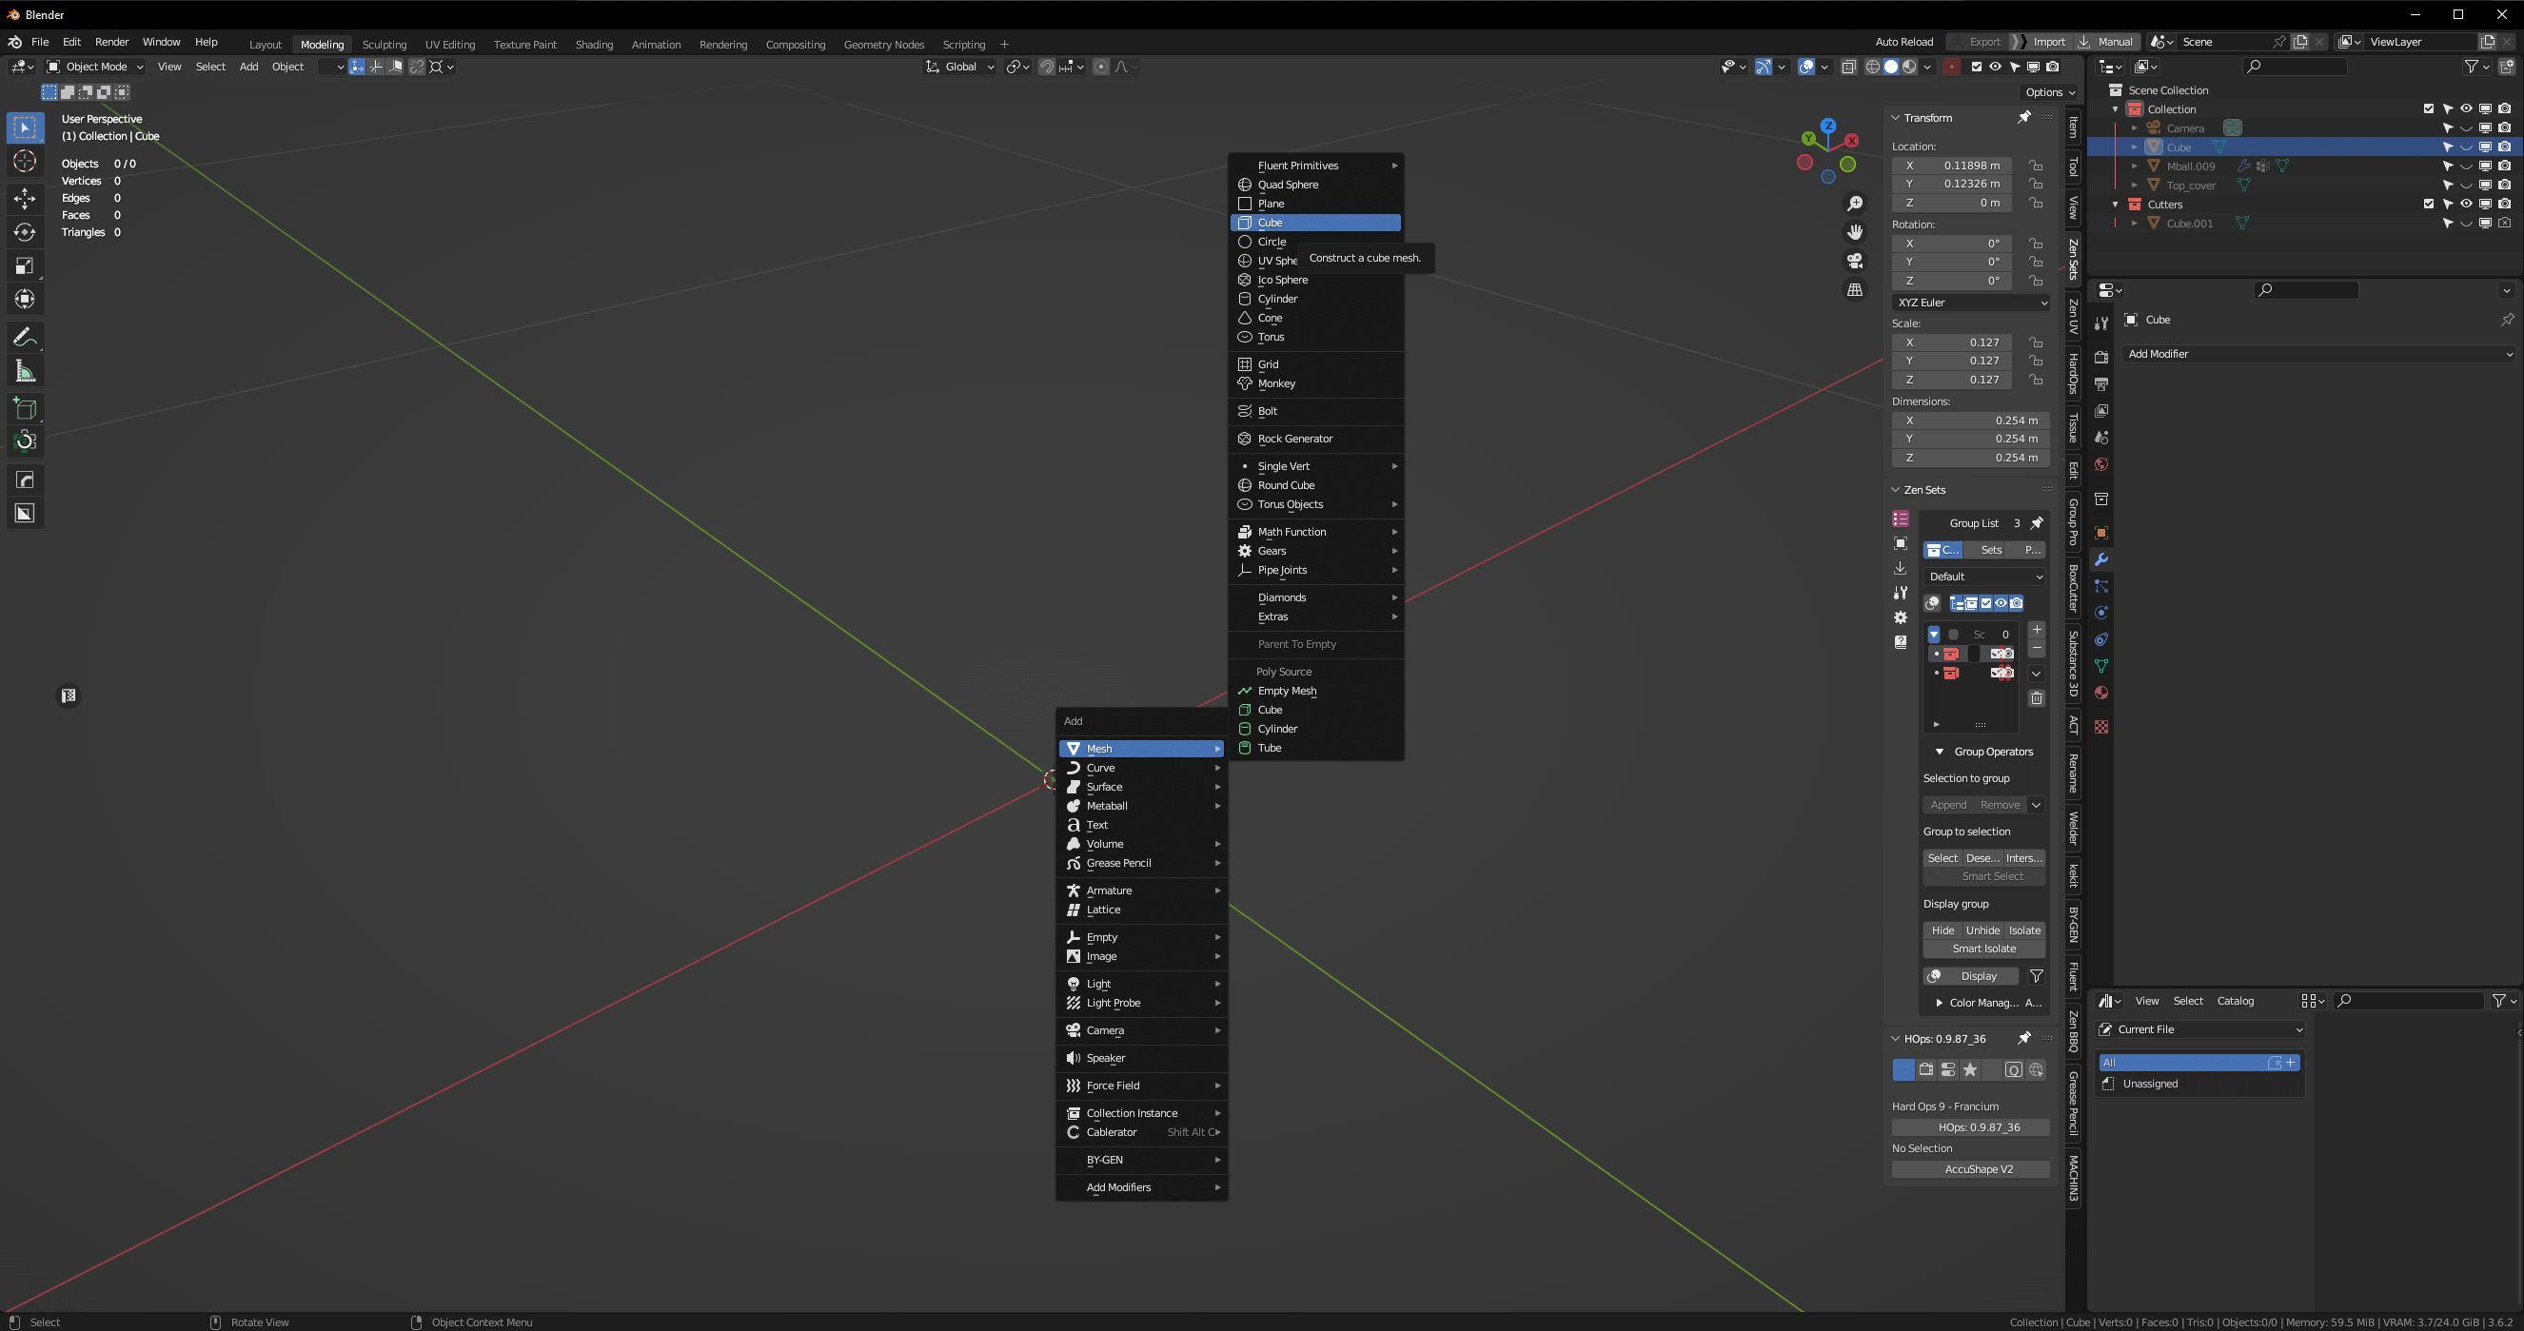Open the XYZ Euler rotation mode dropdown
The image size is (2524, 1331).
point(1970,303)
